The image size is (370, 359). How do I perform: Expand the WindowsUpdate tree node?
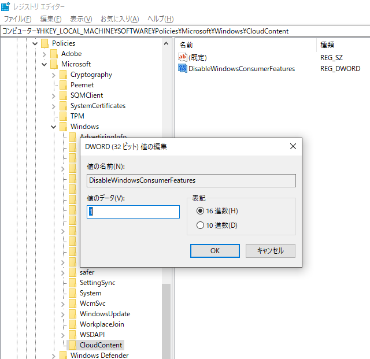pyautogui.click(x=63, y=314)
